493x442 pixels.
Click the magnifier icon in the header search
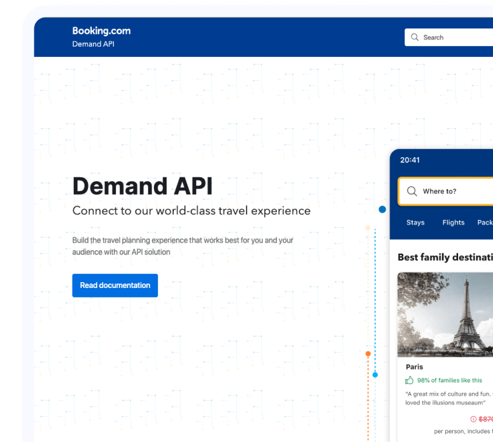pos(415,38)
